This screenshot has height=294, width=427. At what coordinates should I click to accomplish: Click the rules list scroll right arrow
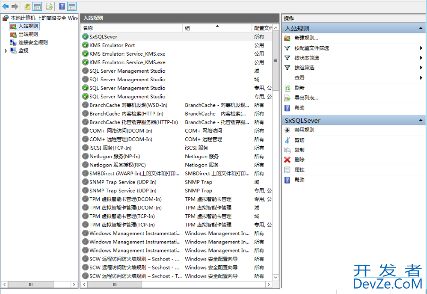(269, 285)
